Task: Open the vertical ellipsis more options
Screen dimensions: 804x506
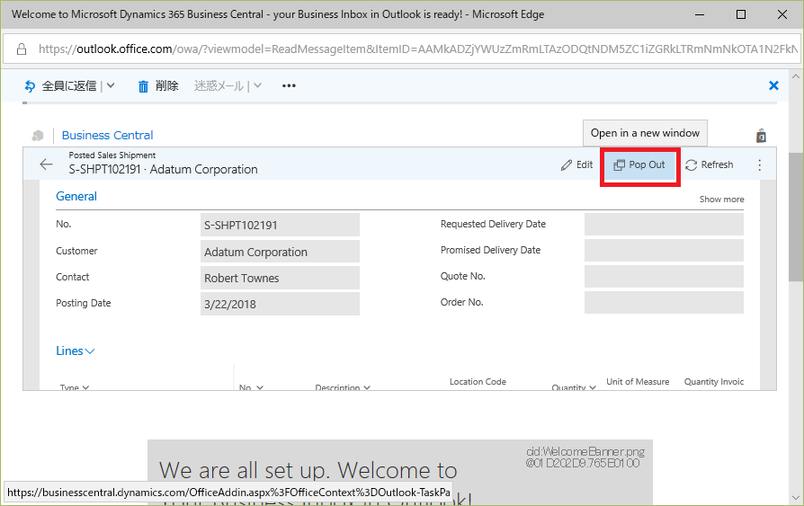Action: [x=759, y=164]
